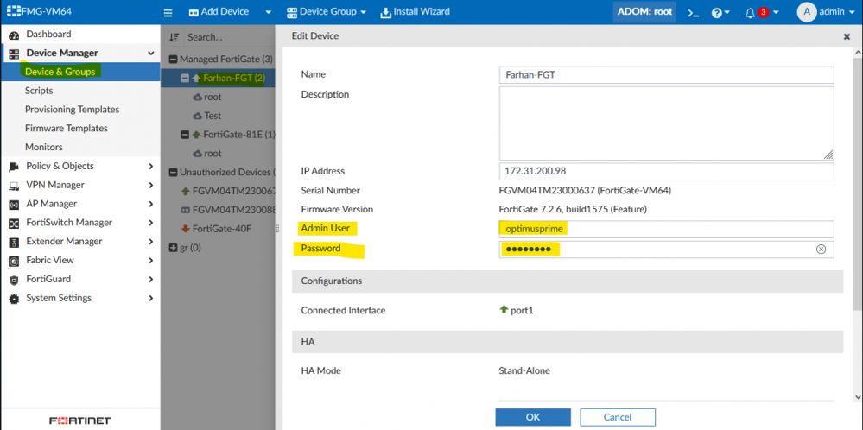
Task: Expand the gr device group
Action: coord(173,248)
